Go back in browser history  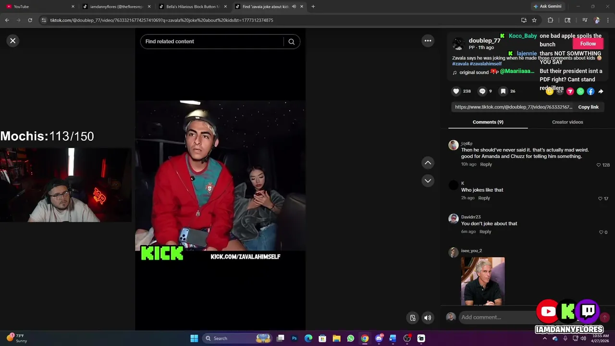(7, 20)
